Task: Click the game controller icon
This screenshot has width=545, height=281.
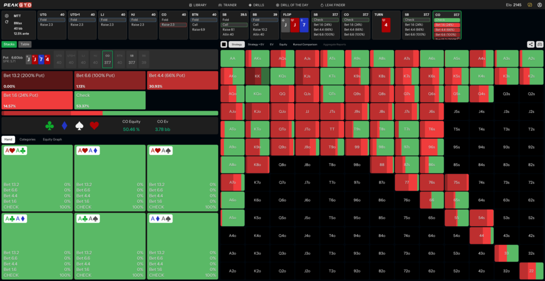Action: (540, 44)
